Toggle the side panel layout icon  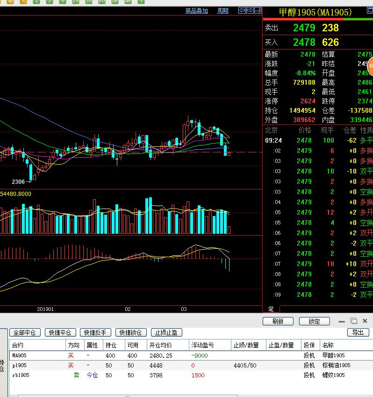click(x=258, y=10)
